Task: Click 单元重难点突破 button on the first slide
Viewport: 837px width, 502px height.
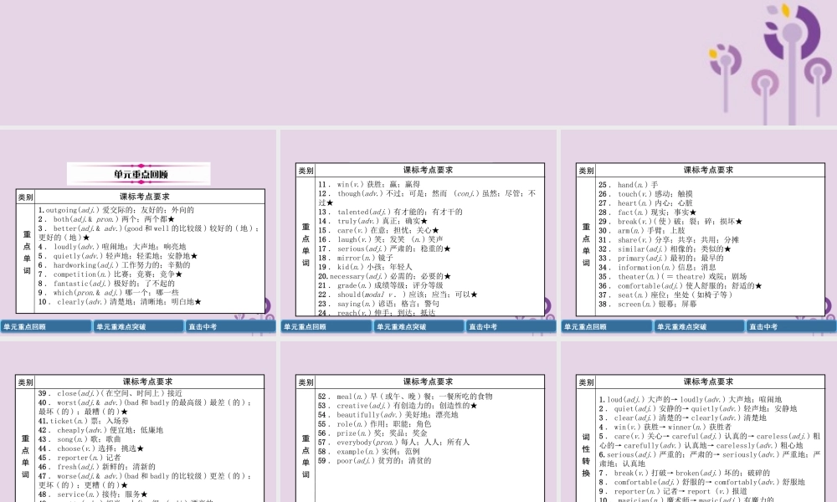Action: click(x=138, y=327)
